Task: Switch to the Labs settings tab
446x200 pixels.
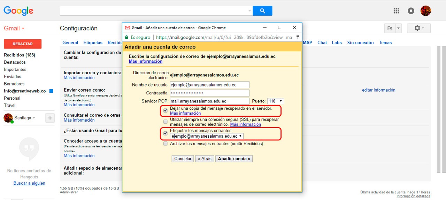Action: pos(337,43)
